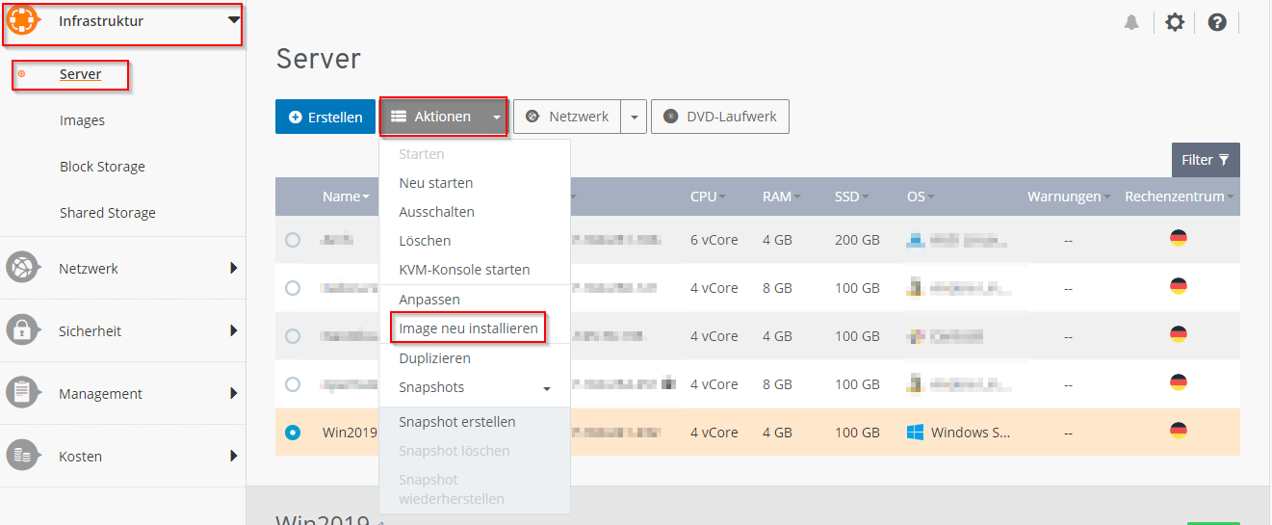Click the blue Erstellen button
1272x525 pixels.
[x=325, y=117]
